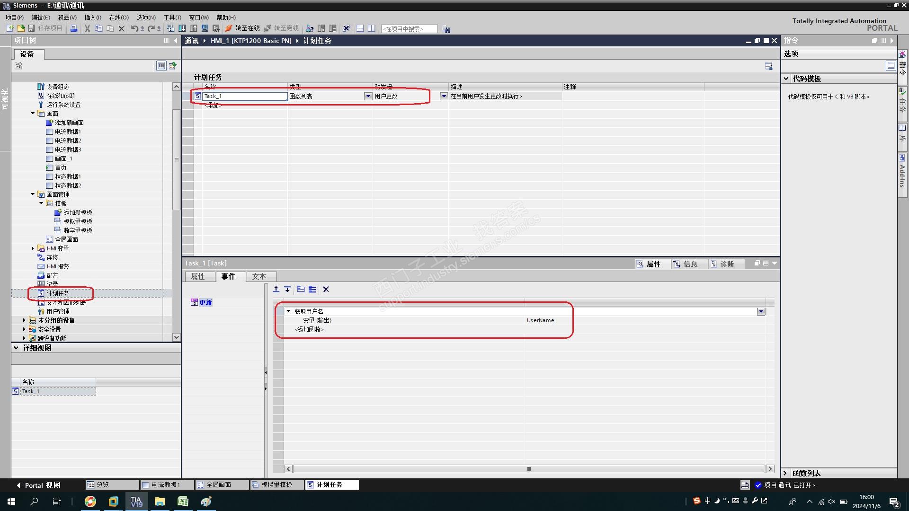Click the download to device icon
The image size is (909, 511).
(182, 28)
